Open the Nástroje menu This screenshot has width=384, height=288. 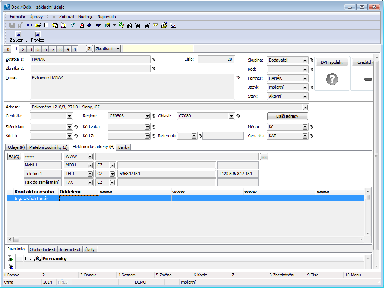pos(86,16)
